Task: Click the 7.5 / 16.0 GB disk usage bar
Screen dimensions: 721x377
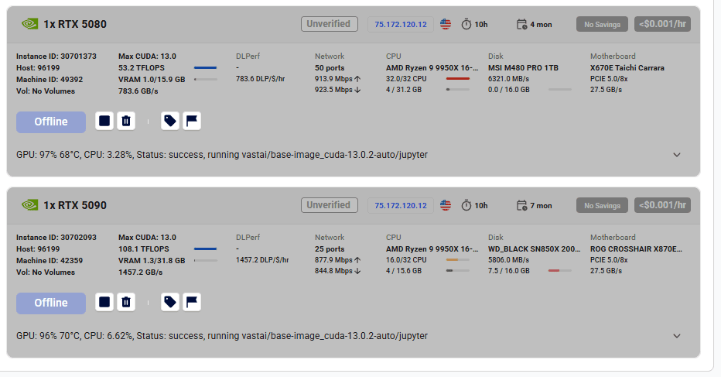Action: point(559,271)
